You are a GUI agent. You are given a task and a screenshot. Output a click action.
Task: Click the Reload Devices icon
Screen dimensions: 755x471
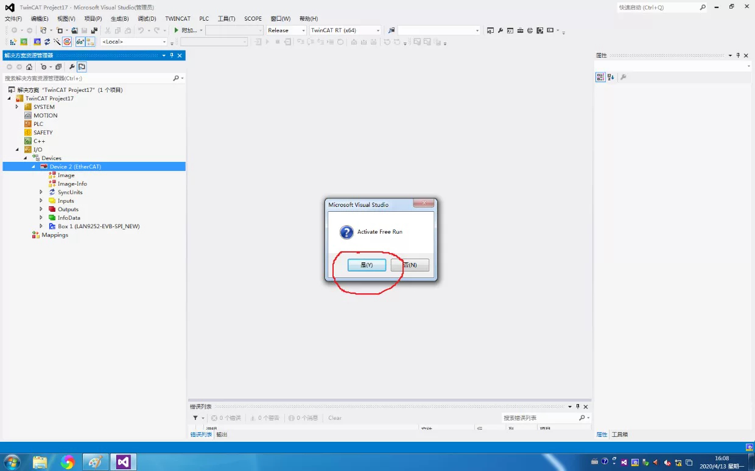[47, 42]
